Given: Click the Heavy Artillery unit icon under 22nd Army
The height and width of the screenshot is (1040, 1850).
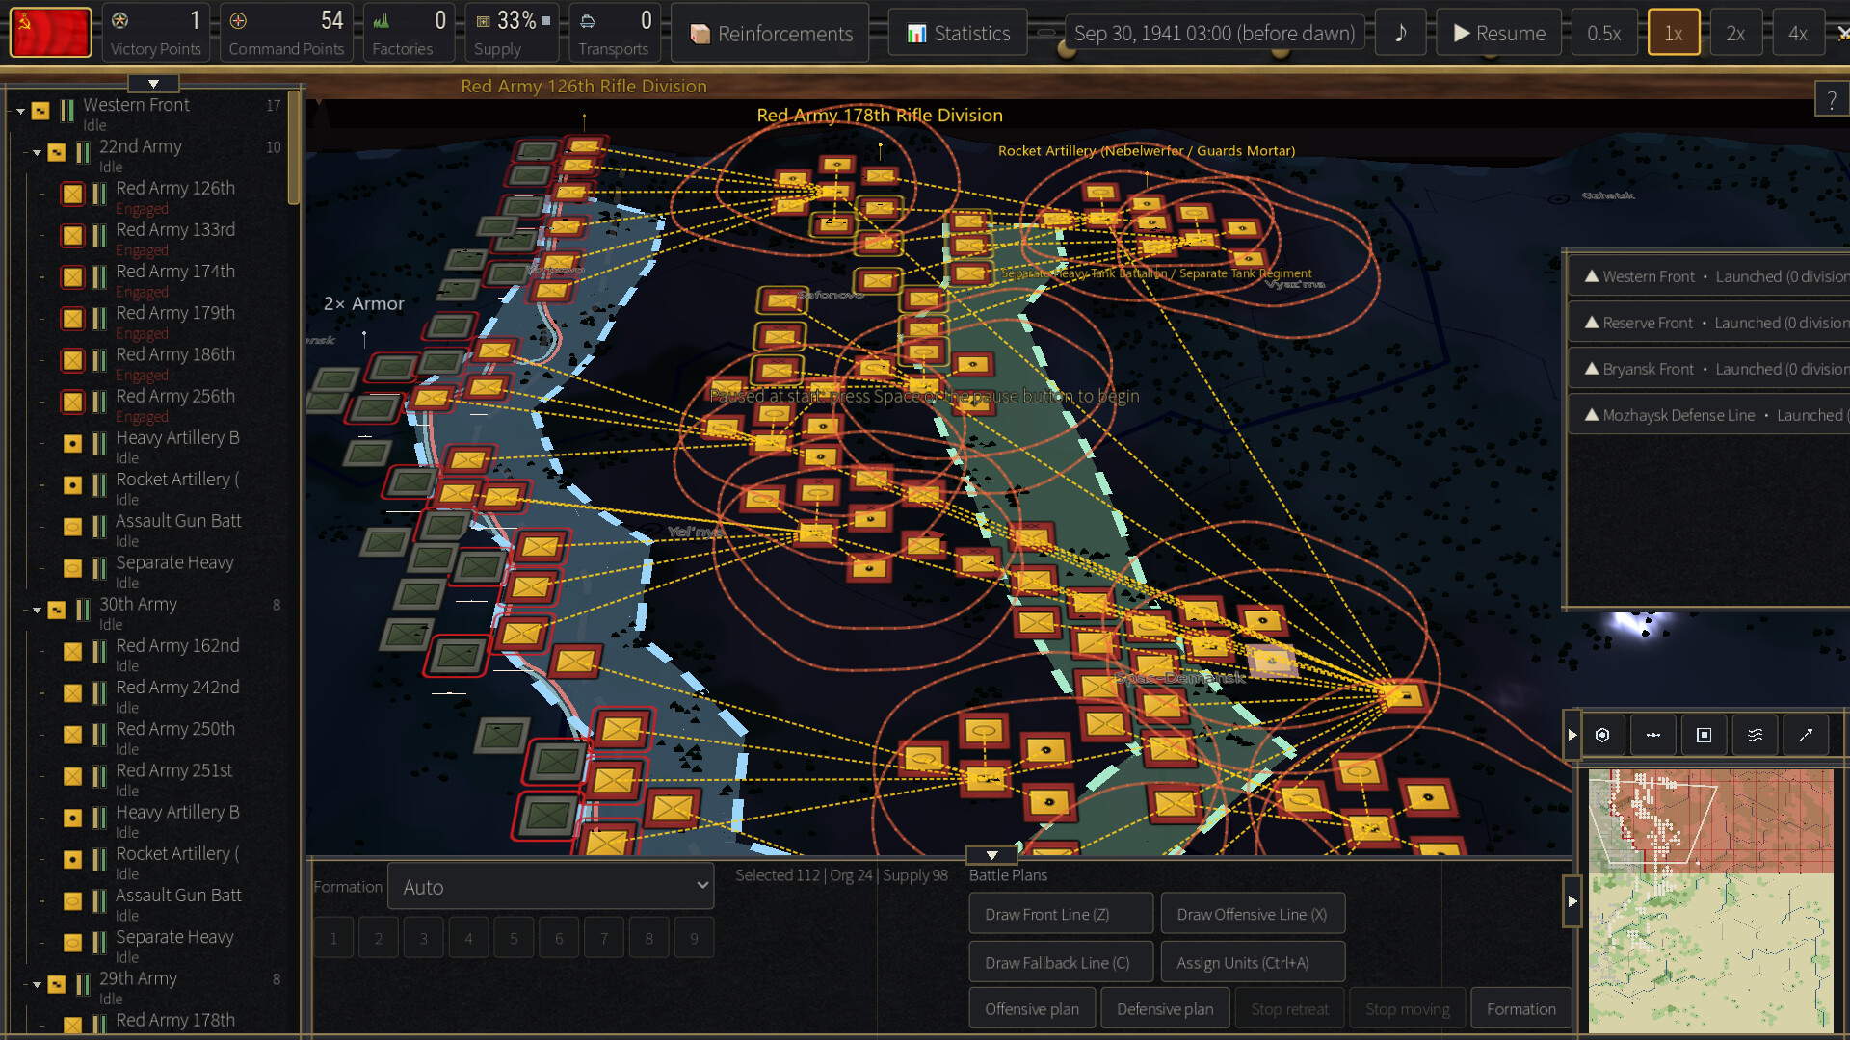Looking at the screenshot, I should pyautogui.click(x=72, y=443).
